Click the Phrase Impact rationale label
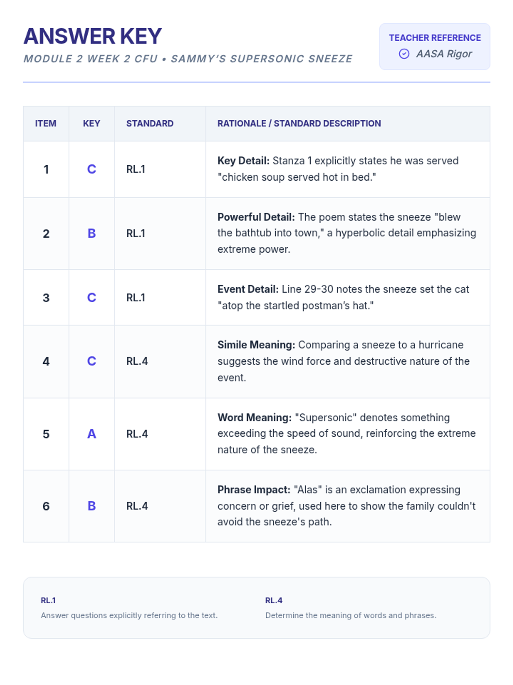 (254, 490)
